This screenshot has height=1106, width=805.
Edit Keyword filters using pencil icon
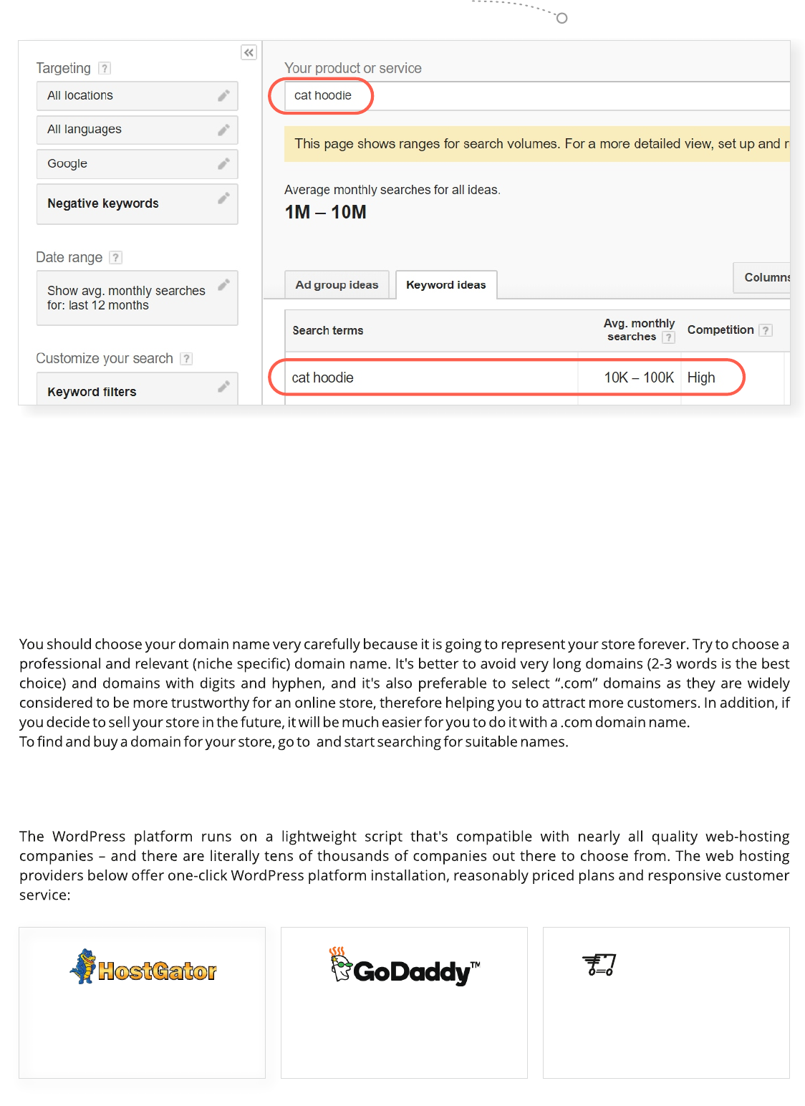pos(223,387)
